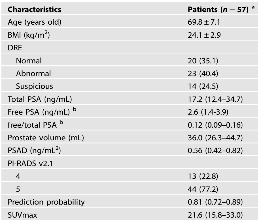Image resolution: width=259 pixels, height=221 pixels.
Task: Click the Characteristics column header
Action: pyautogui.click(x=34, y=10)
